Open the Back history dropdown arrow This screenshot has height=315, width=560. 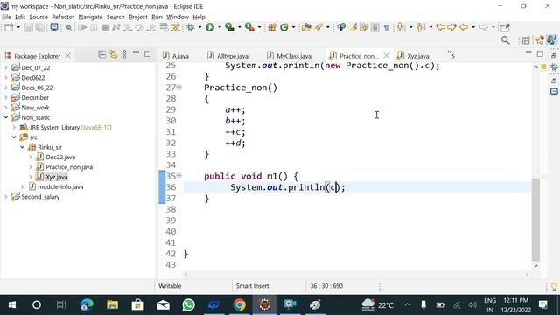pyautogui.click(x=473, y=27)
